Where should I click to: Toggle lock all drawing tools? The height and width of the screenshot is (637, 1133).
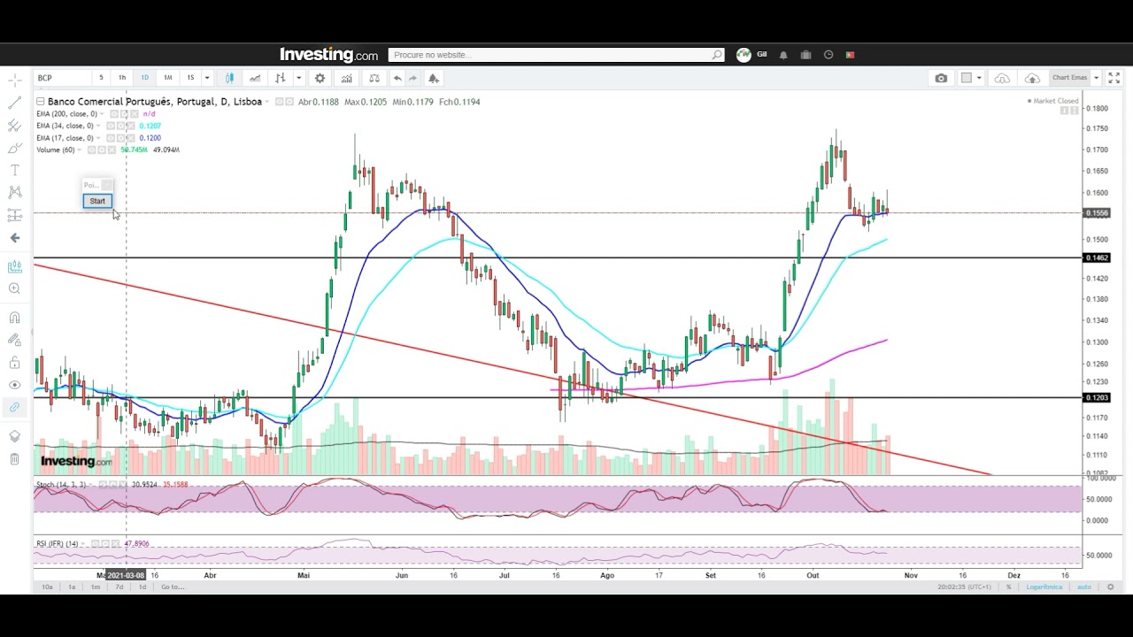[x=14, y=363]
